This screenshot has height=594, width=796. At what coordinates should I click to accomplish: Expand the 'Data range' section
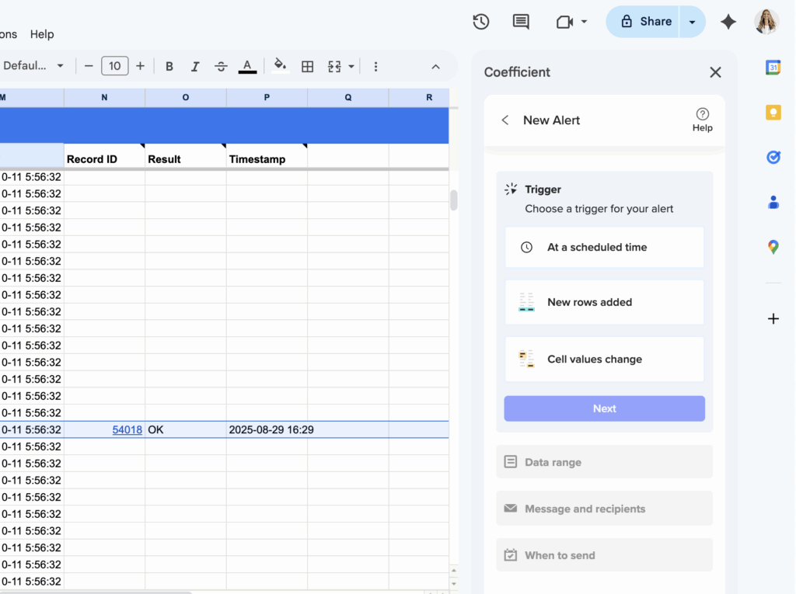pyautogui.click(x=604, y=462)
